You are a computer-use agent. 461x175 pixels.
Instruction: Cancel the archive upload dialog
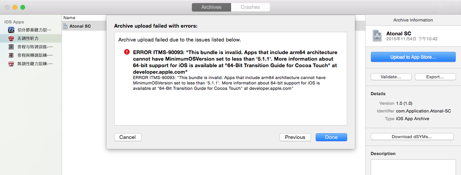point(128,137)
